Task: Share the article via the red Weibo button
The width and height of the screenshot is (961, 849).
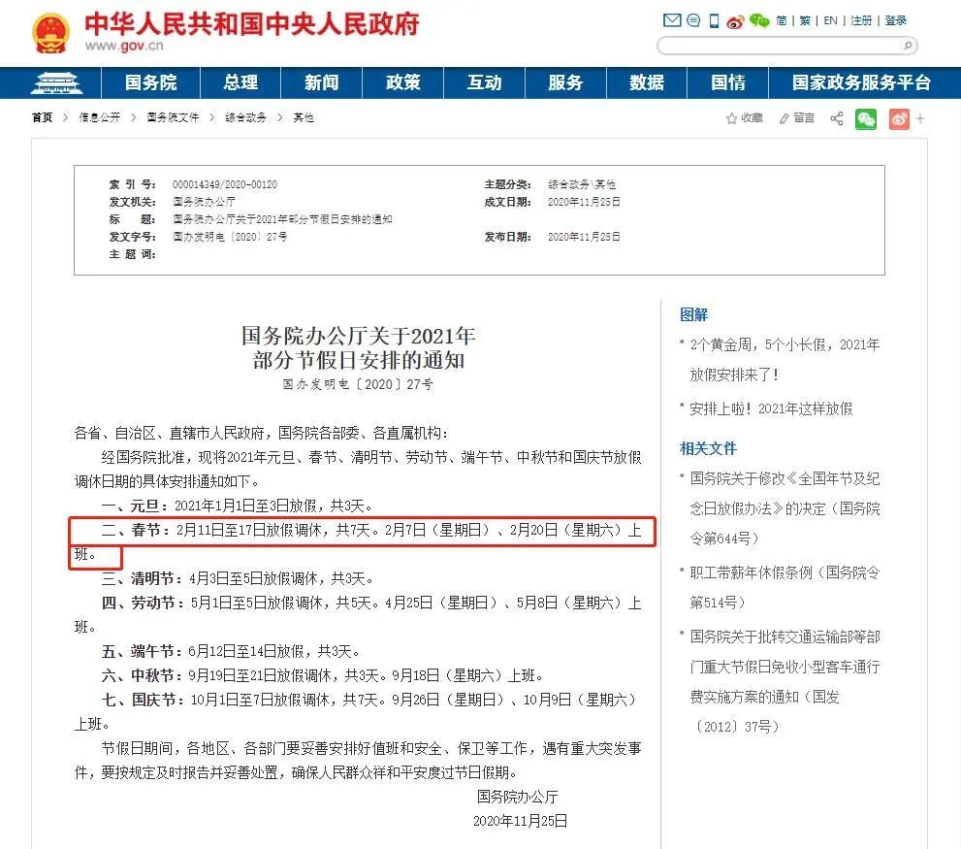Action: [899, 117]
